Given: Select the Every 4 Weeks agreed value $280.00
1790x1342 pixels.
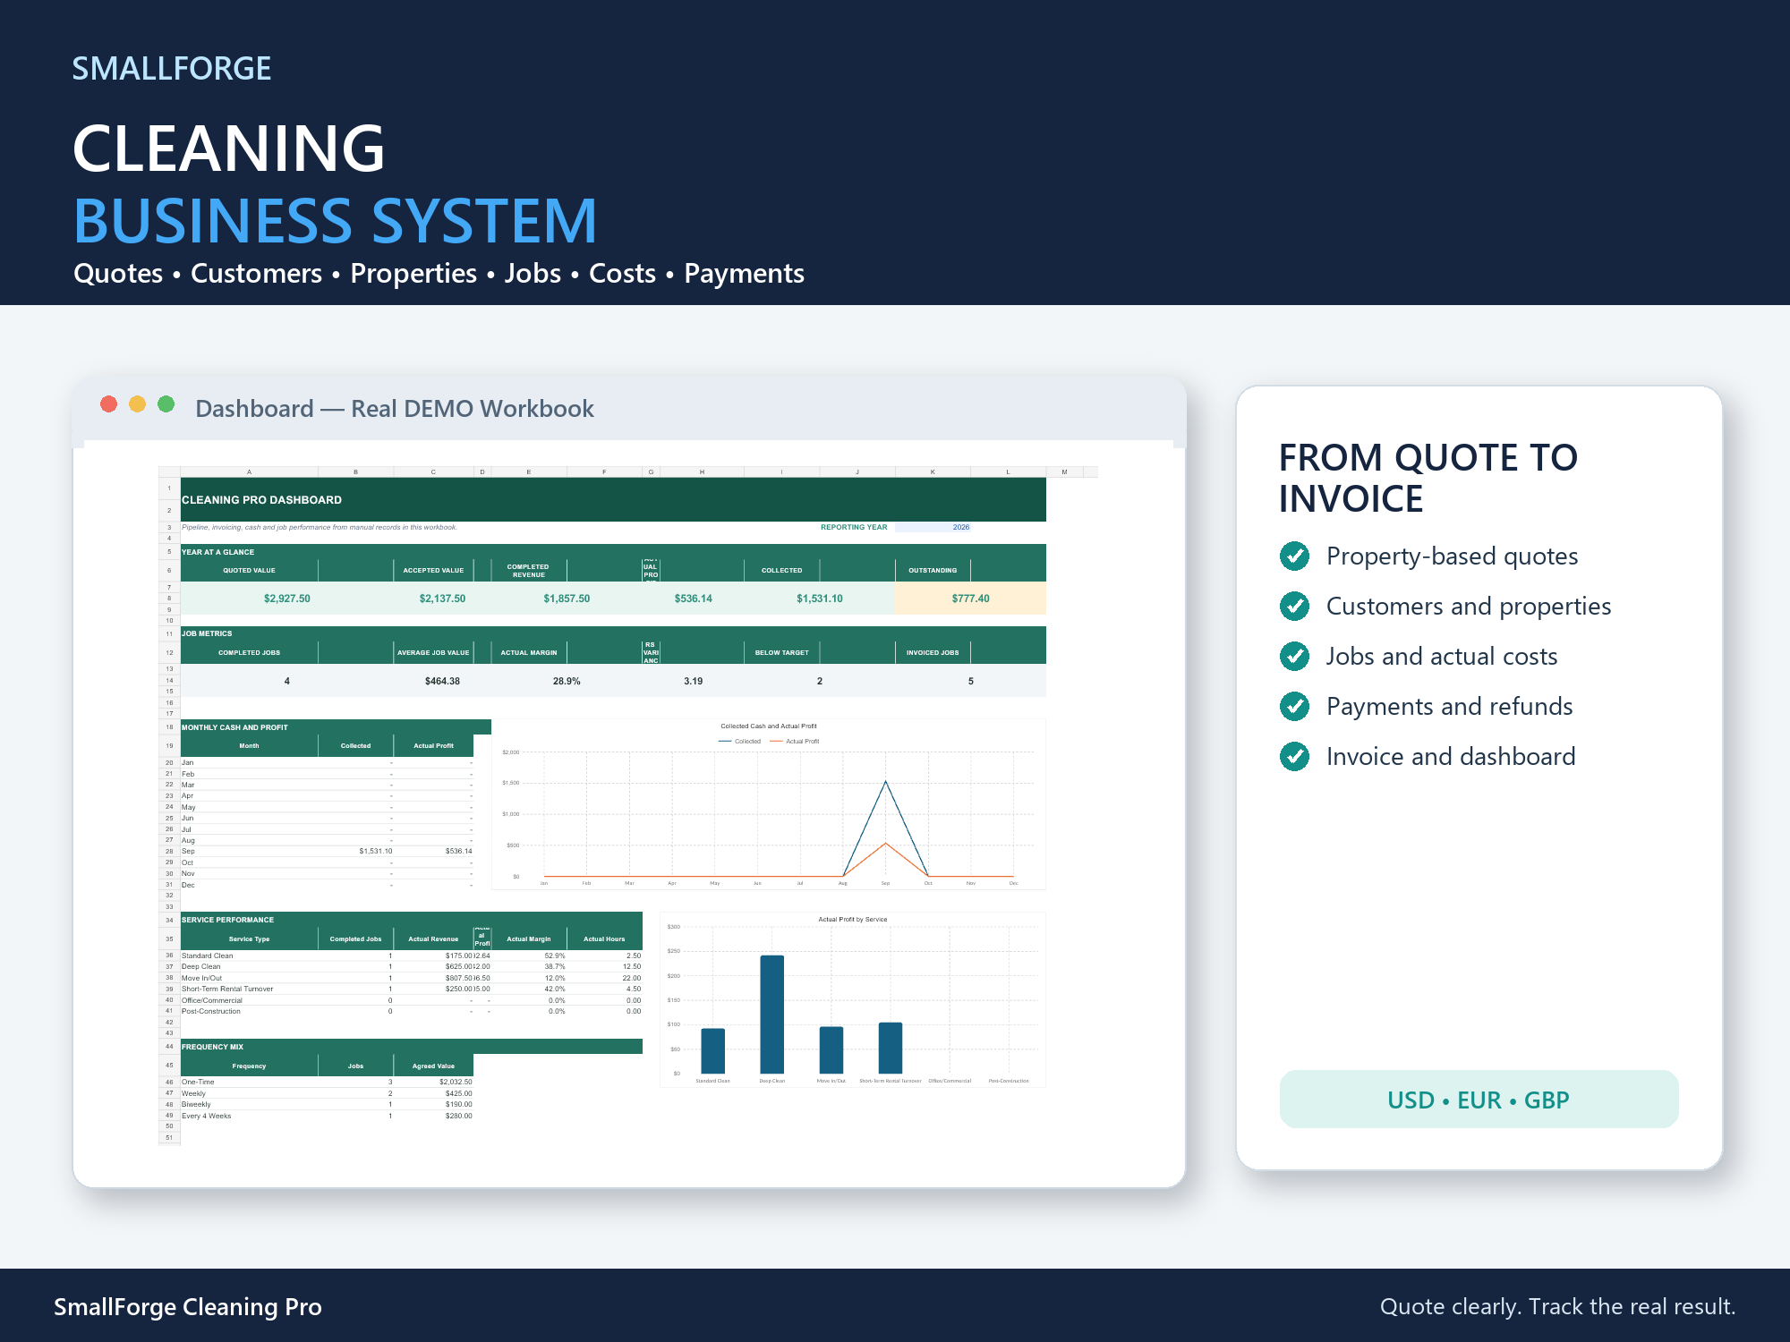Looking at the screenshot, I should 434,1116.
